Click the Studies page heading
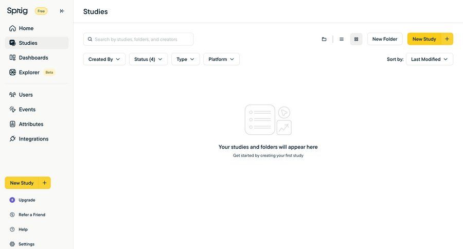The width and height of the screenshot is (463, 249). click(x=95, y=11)
